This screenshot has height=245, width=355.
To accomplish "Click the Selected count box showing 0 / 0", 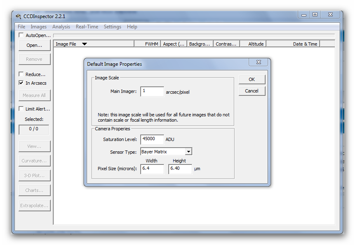I will (x=34, y=129).
